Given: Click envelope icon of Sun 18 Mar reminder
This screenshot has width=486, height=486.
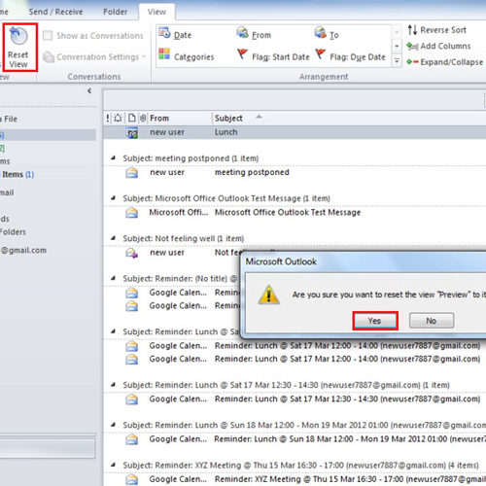Looking at the screenshot, I should coord(131,439).
